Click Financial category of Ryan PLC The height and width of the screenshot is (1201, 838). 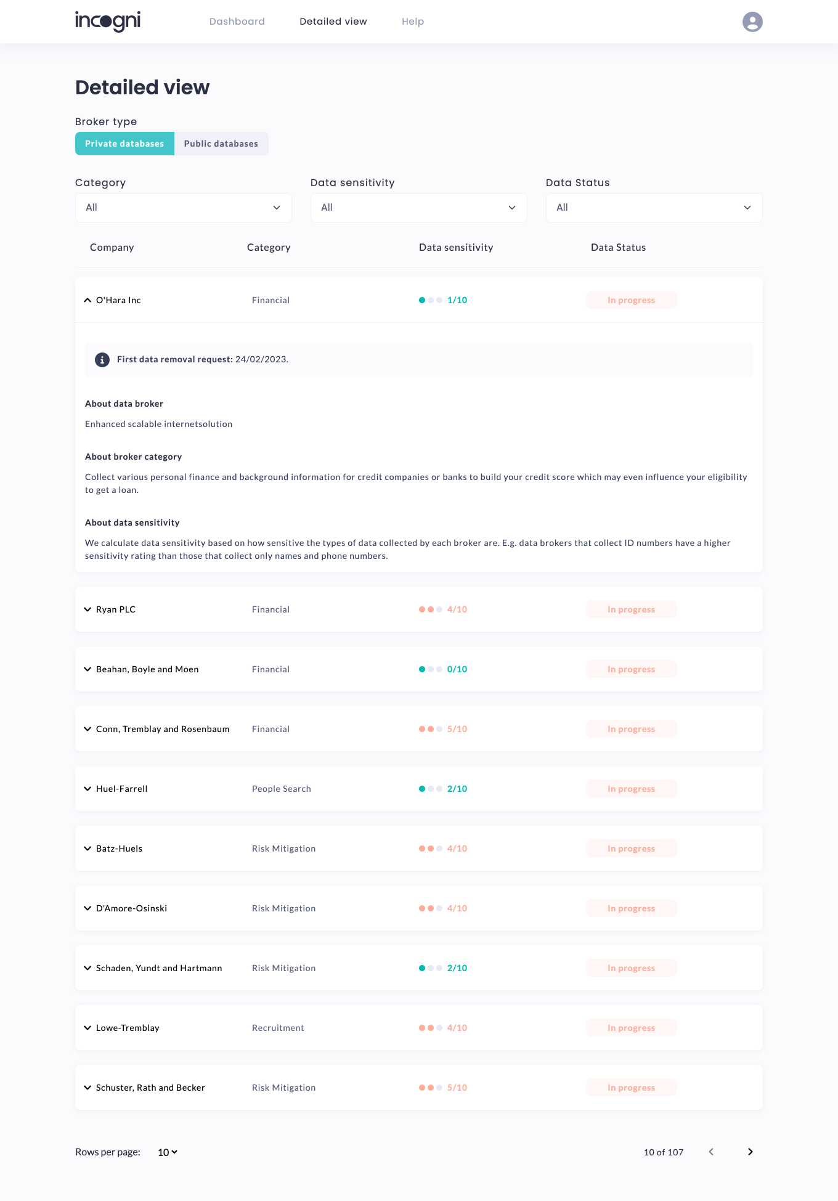click(271, 609)
